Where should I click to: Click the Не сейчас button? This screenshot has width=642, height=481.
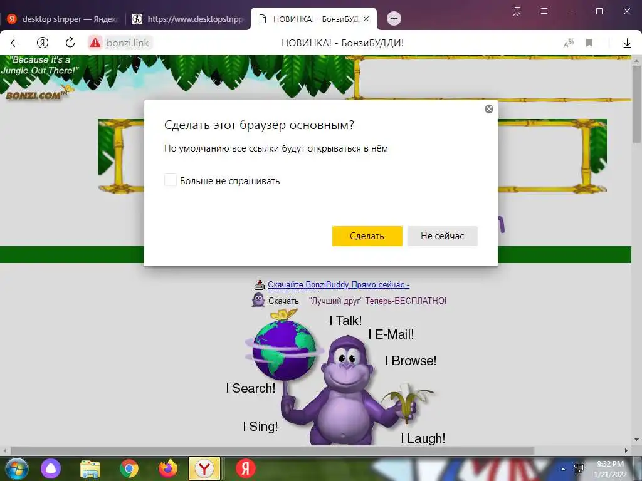[x=443, y=236]
